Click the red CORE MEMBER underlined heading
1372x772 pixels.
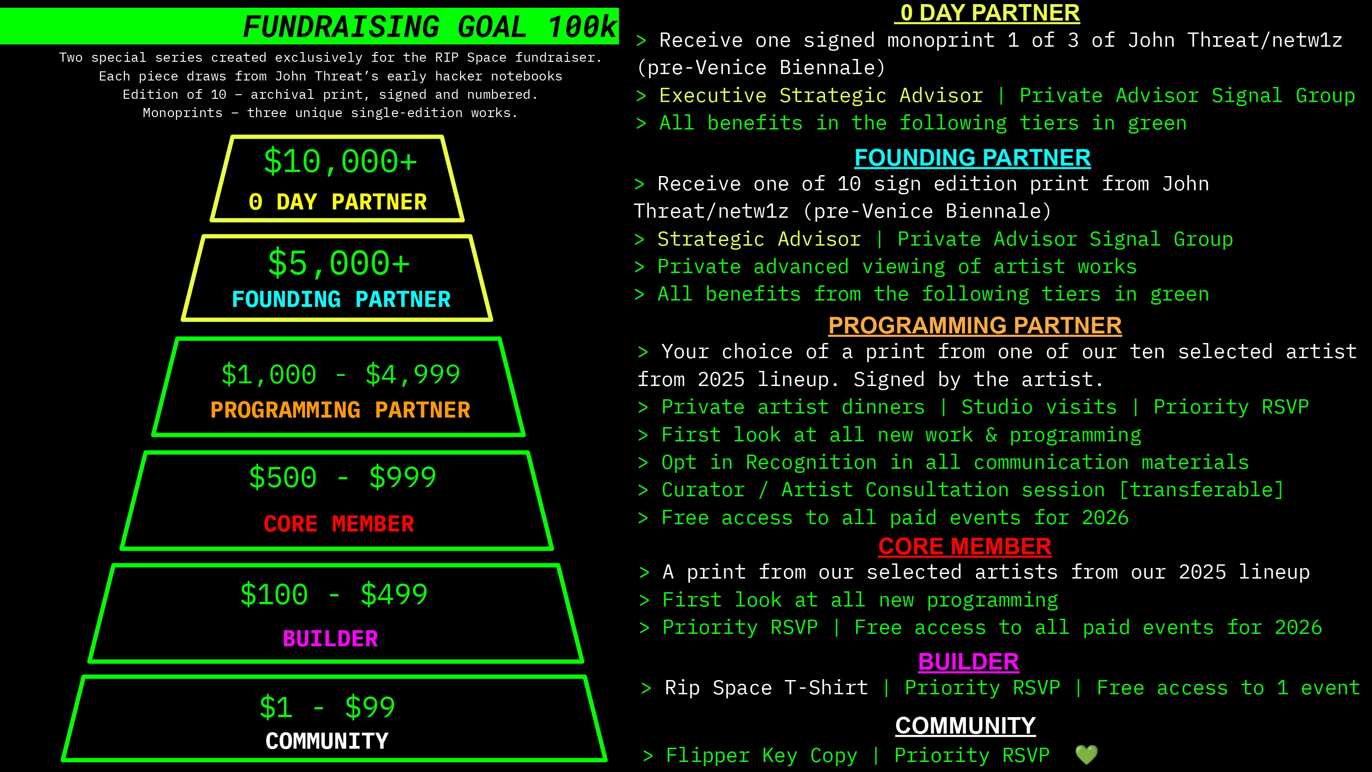pos(965,547)
